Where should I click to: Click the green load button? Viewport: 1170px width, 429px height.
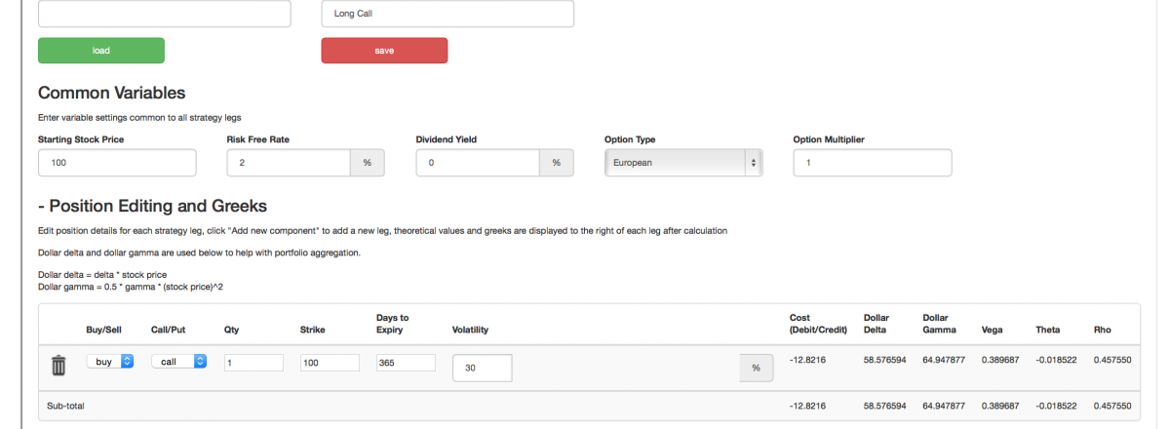click(x=101, y=51)
